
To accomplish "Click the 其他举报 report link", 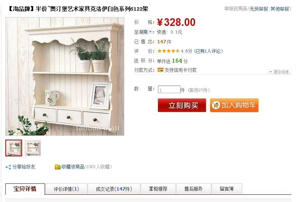I will (x=280, y=9).
